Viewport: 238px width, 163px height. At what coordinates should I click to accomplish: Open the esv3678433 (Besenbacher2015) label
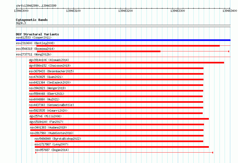(x=51, y=71)
